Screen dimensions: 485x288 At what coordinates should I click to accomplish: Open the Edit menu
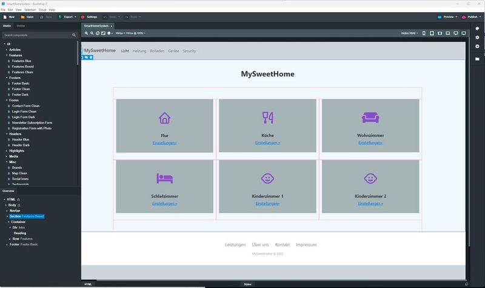click(x=10, y=10)
